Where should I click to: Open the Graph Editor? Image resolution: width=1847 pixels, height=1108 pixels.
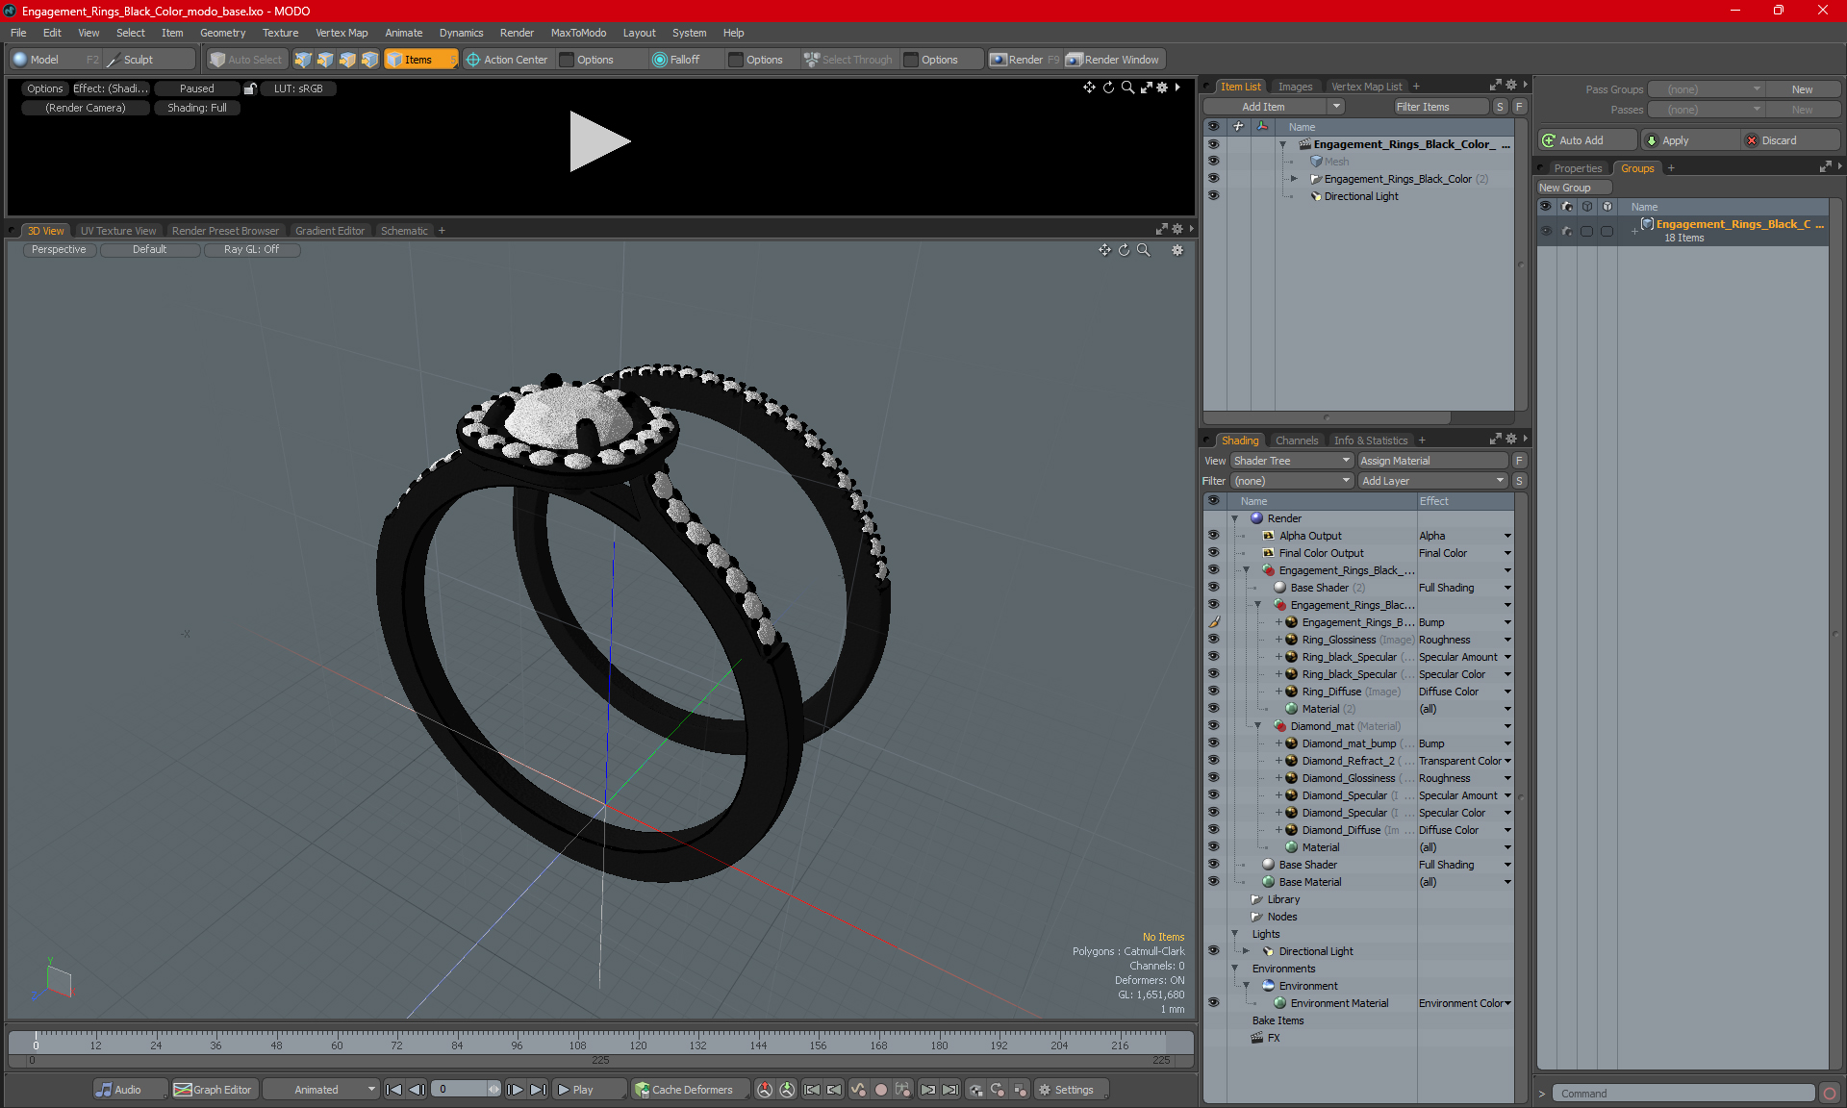pyautogui.click(x=214, y=1090)
